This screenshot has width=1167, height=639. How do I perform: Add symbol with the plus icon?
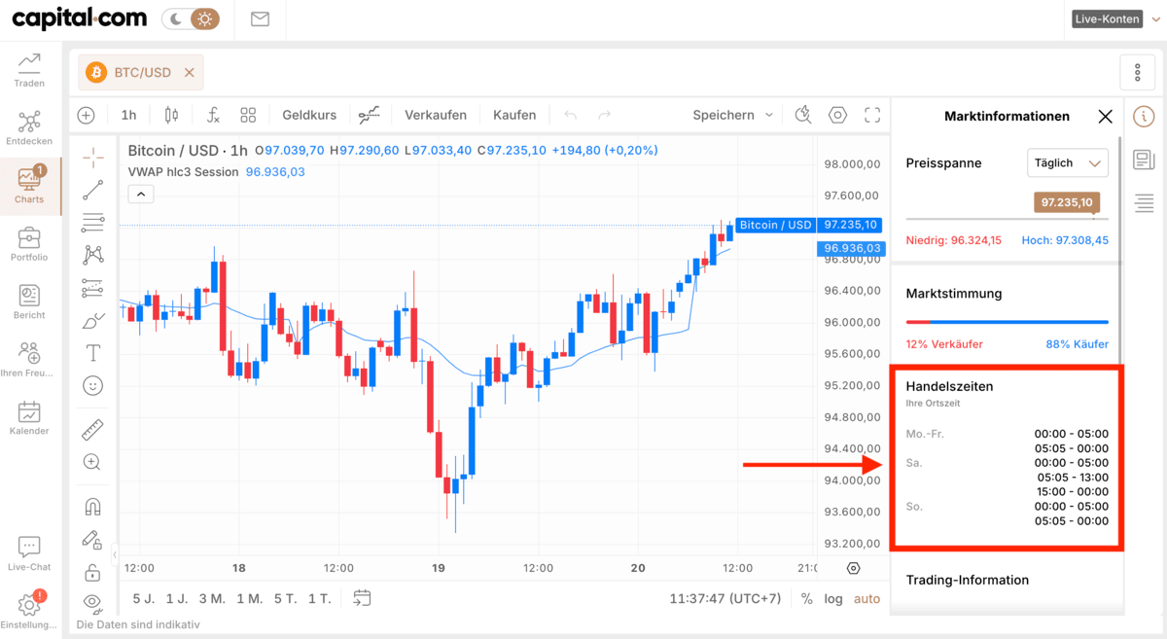[x=87, y=115]
